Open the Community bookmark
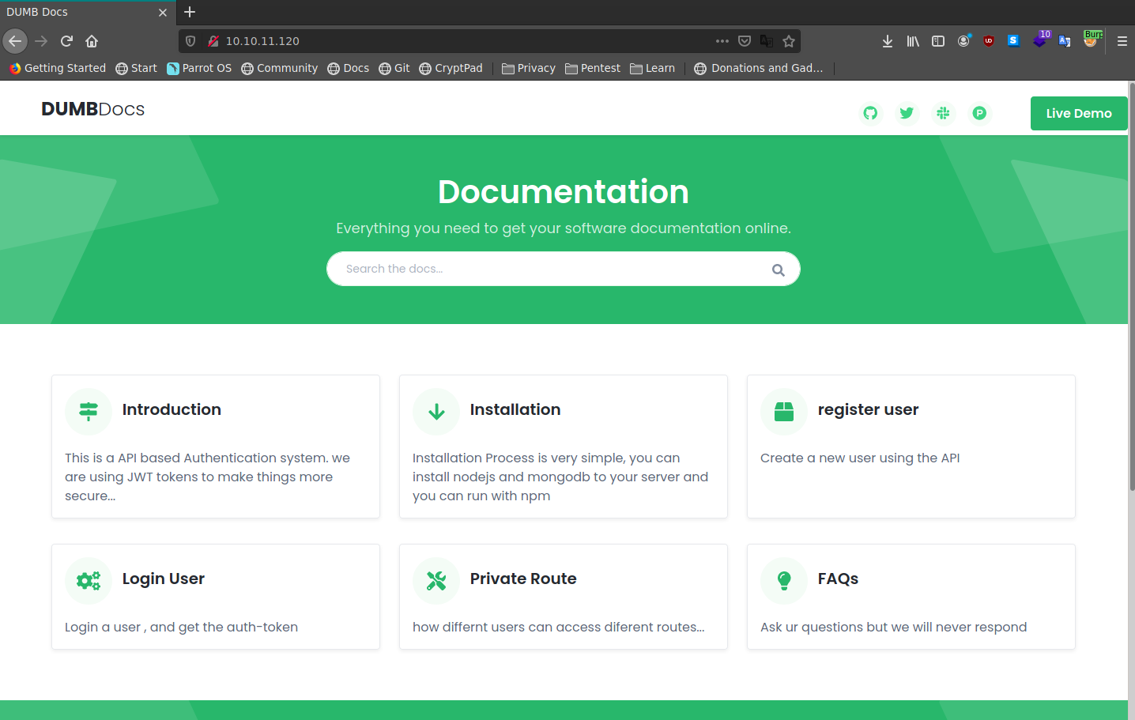The height and width of the screenshot is (720, 1135). point(280,68)
